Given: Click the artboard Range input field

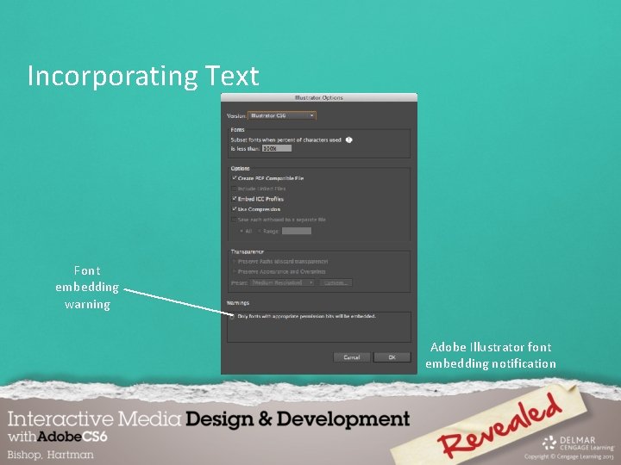Looking at the screenshot, I should pos(297,231).
